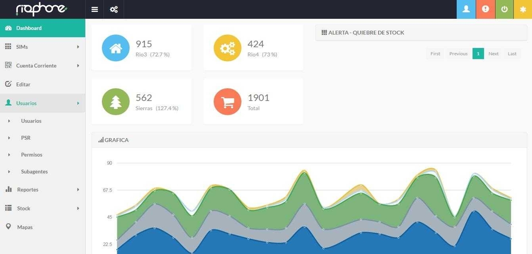
Task: Click the "Total" label under 1901
Action: point(253,108)
